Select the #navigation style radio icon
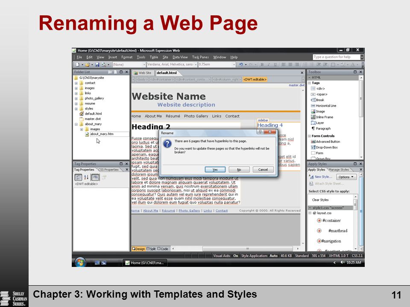410x307 pixels. (319, 241)
